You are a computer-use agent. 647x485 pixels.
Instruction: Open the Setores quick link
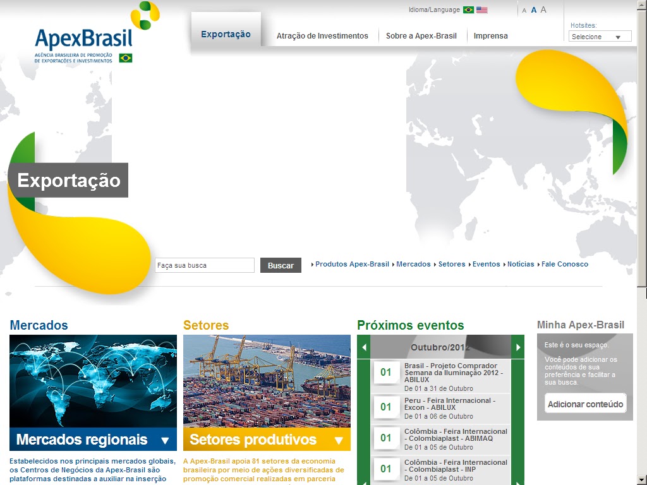point(451,264)
